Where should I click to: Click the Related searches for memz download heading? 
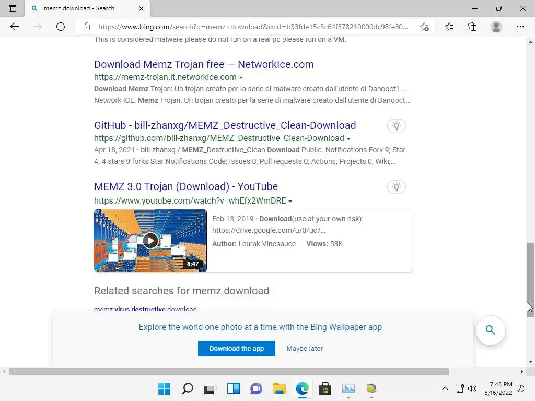[x=181, y=291]
